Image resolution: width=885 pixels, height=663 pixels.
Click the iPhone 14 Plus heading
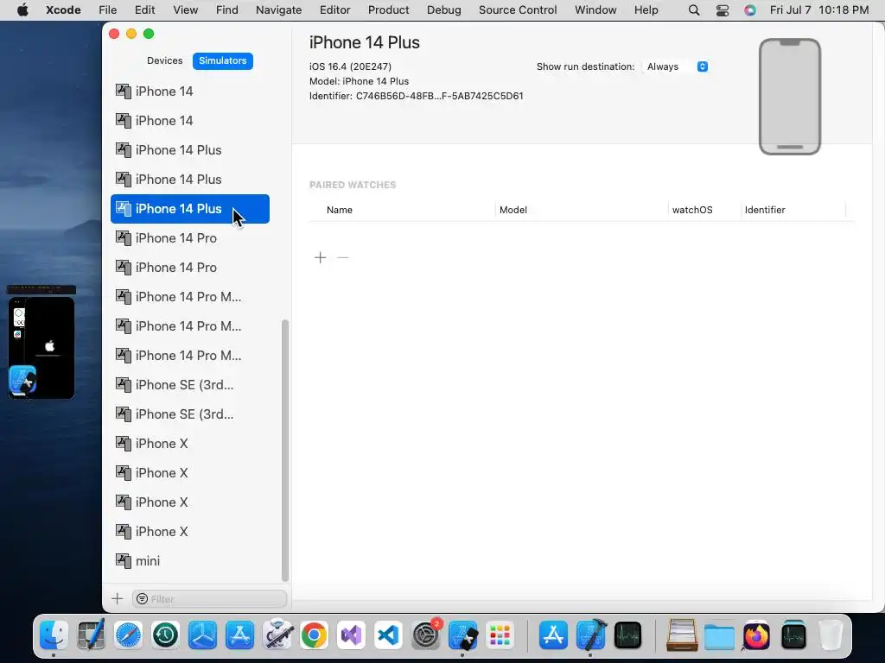(364, 42)
